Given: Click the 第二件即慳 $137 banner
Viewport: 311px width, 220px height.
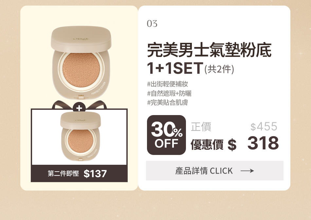Looking at the screenshot, I should 79,174.
